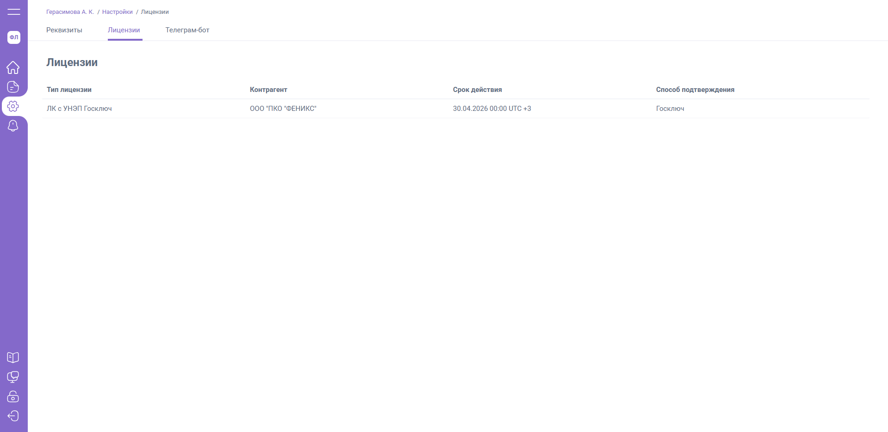Select the ЛК с УНЭП Госключ license row
888x432 pixels.
[79, 109]
